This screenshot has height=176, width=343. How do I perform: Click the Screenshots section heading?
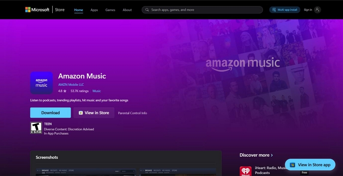(47, 157)
